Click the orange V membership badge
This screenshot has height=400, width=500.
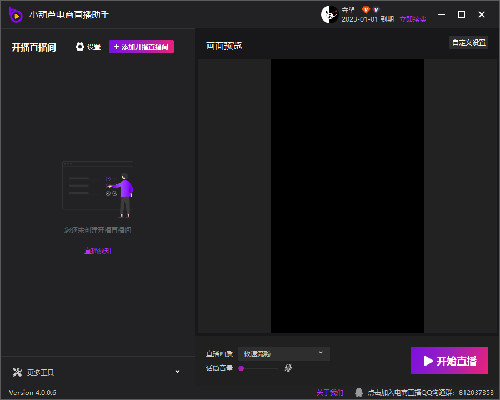(366, 9)
